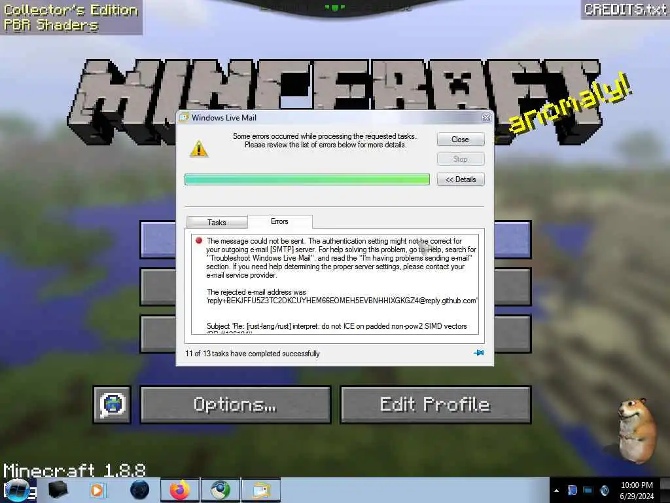The width and height of the screenshot is (670, 503).
Task: Open the clock showing 10:00 PM
Action: point(637,485)
